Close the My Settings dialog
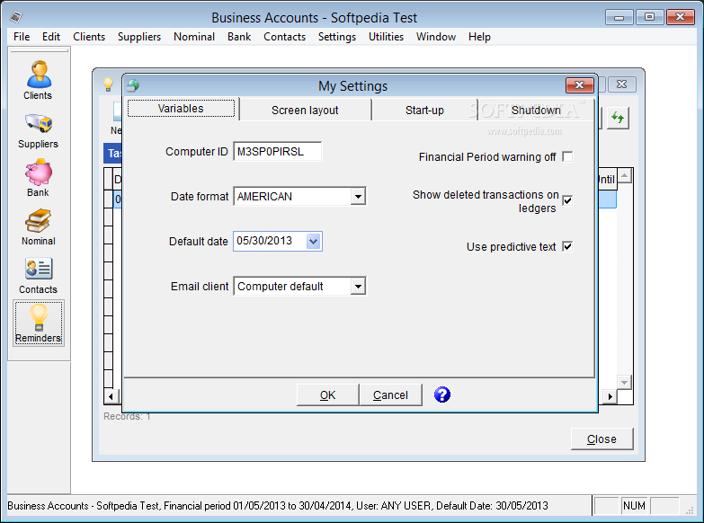 [x=580, y=84]
